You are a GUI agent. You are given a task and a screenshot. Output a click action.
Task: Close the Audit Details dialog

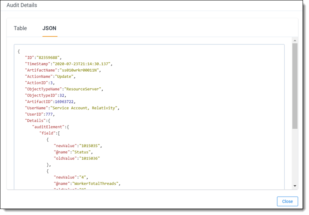tap(287, 201)
